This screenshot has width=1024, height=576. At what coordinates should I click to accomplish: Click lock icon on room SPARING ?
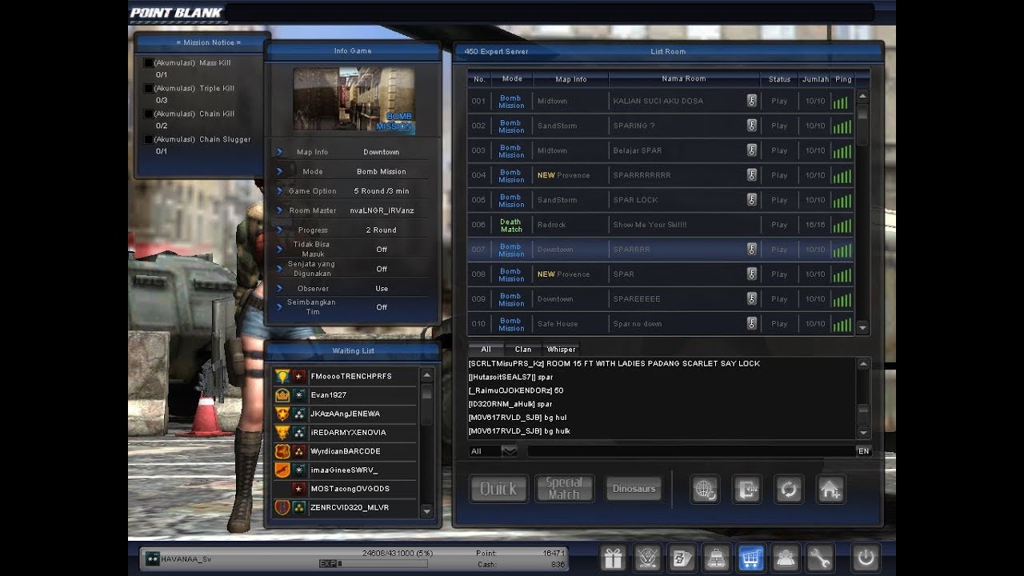[x=752, y=126]
